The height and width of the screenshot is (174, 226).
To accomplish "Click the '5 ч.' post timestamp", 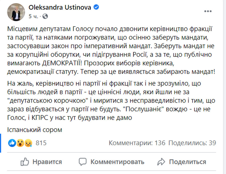I will [33, 16].
